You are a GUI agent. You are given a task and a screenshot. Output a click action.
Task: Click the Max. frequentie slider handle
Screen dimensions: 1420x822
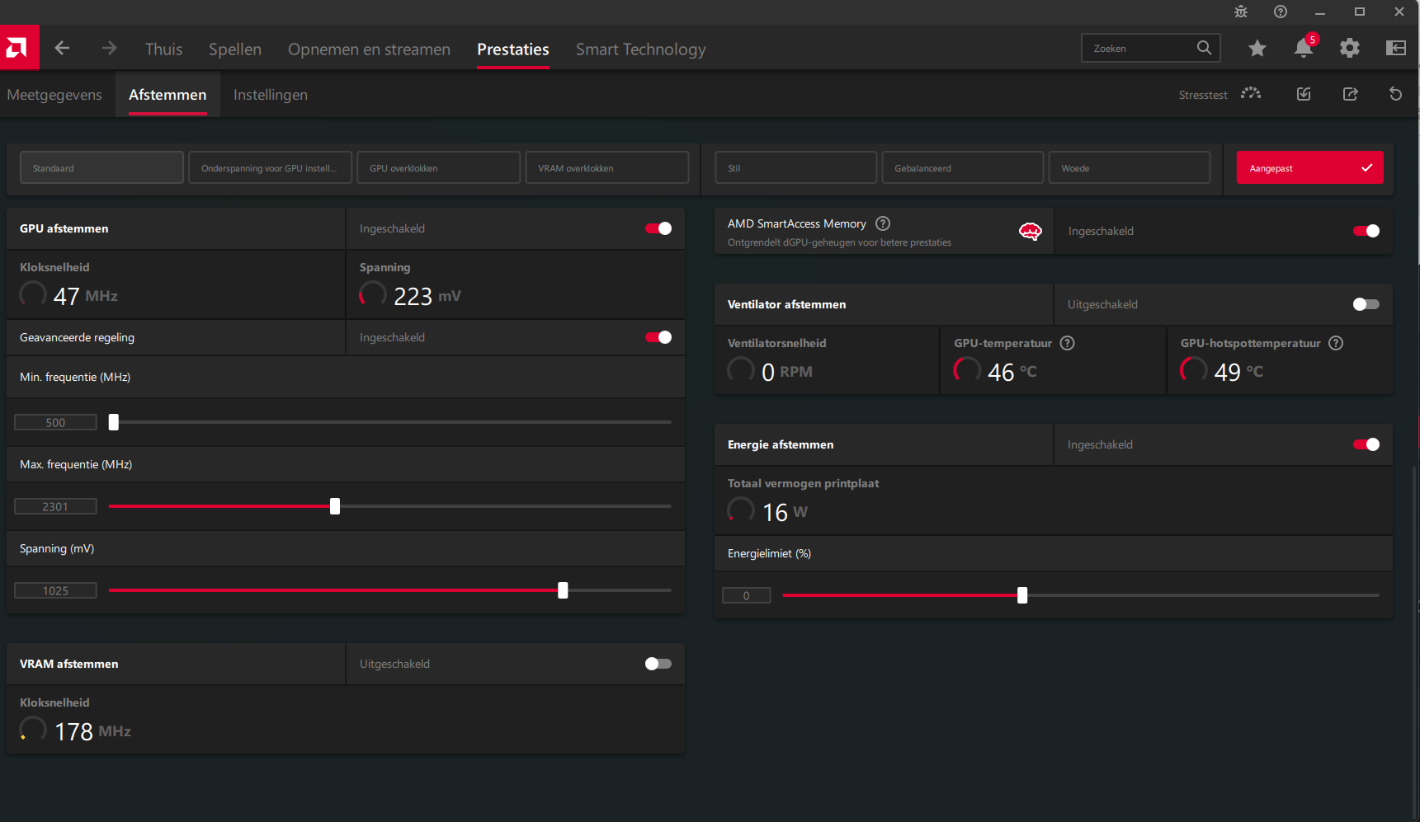pos(335,506)
